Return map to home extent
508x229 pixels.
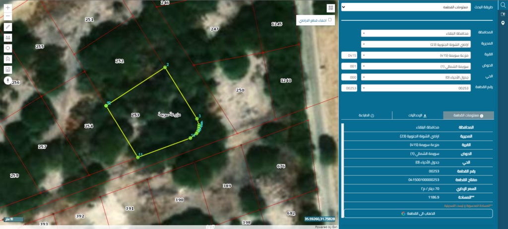coord(8,59)
